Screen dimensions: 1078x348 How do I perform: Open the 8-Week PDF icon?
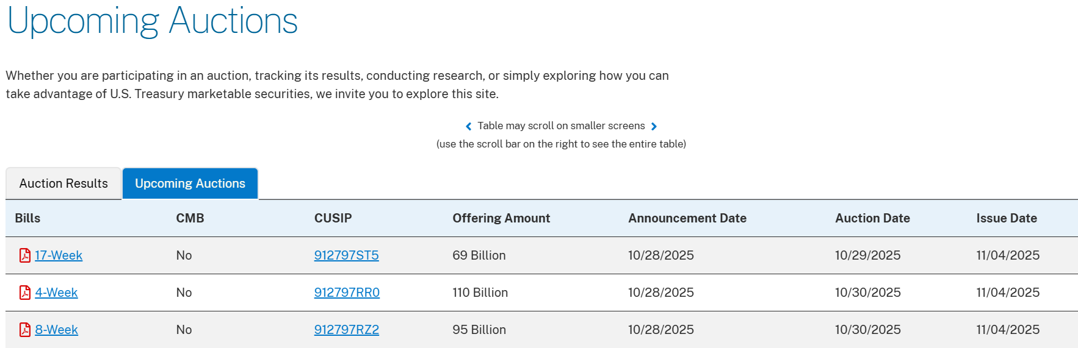(25, 330)
